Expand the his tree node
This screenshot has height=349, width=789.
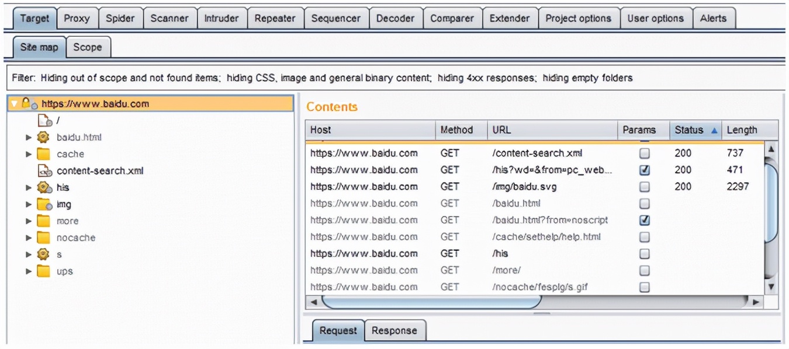pos(29,188)
